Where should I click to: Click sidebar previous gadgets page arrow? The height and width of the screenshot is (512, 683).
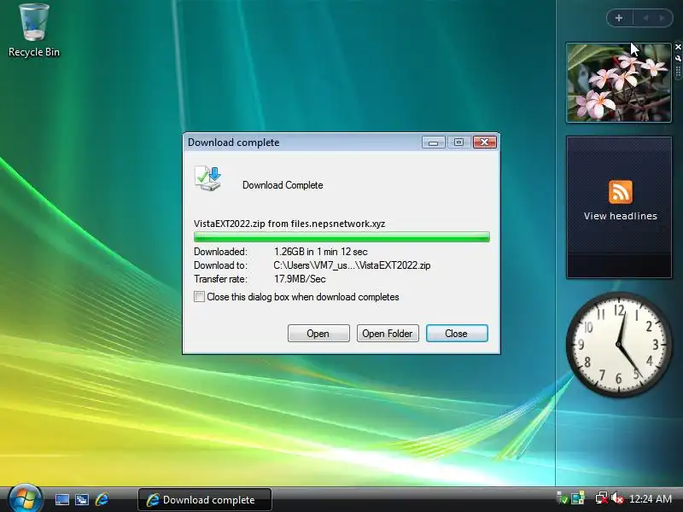[x=646, y=18]
